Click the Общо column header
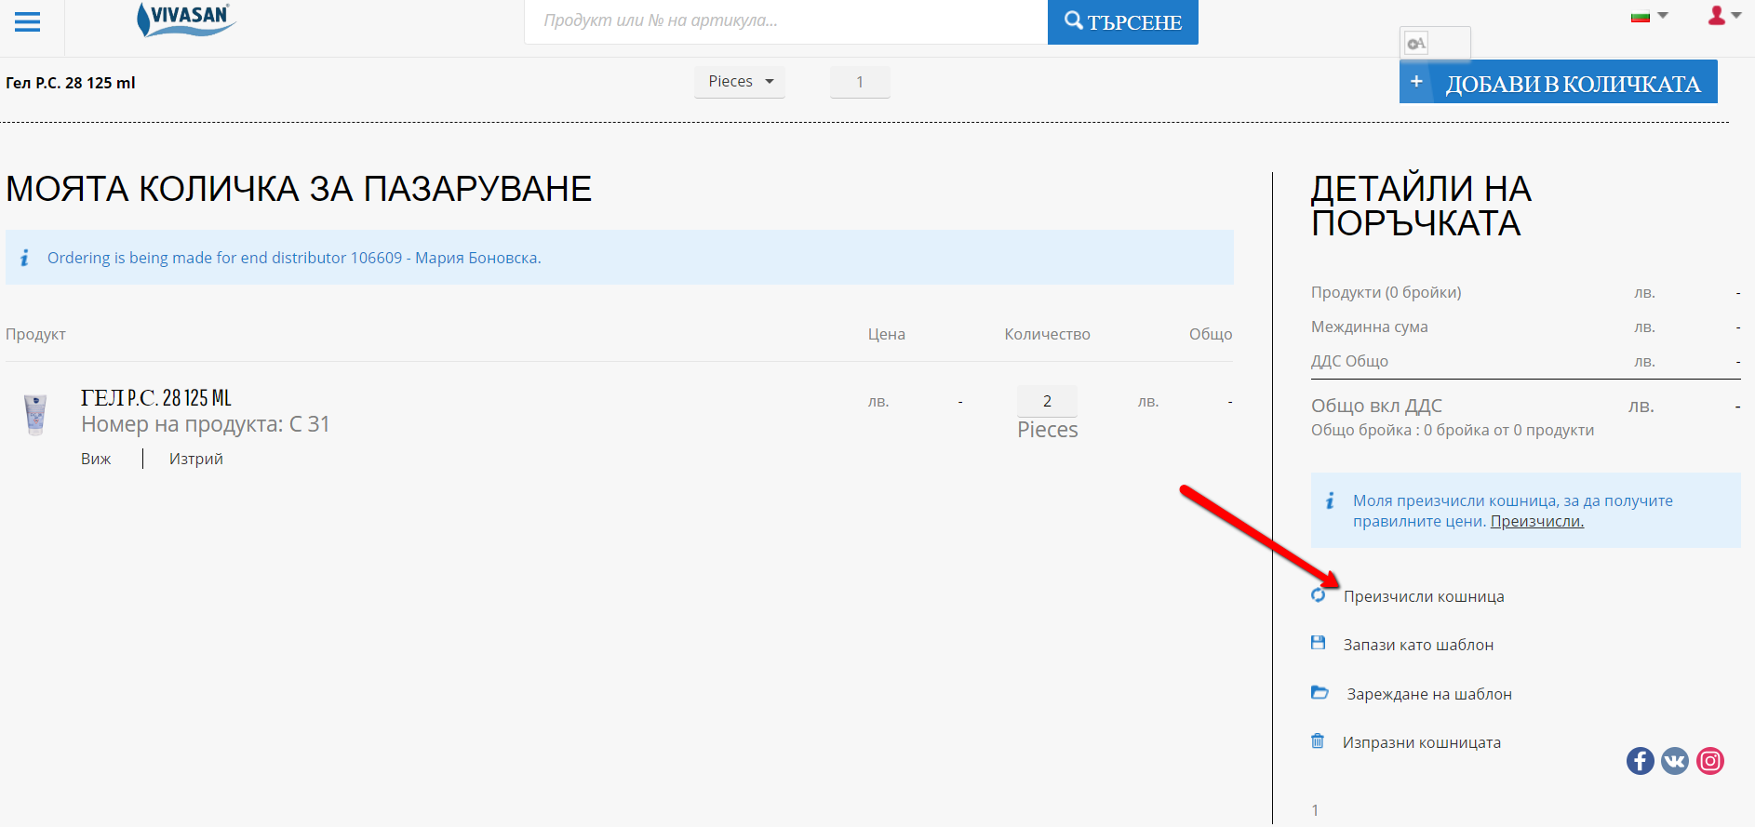The height and width of the screenshot is (827, 1755). coord(1211,334)
